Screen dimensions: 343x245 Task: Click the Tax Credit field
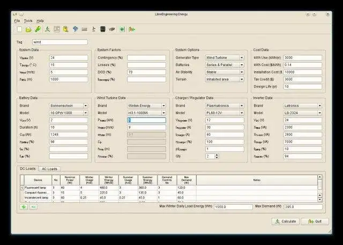pos(302,79)
